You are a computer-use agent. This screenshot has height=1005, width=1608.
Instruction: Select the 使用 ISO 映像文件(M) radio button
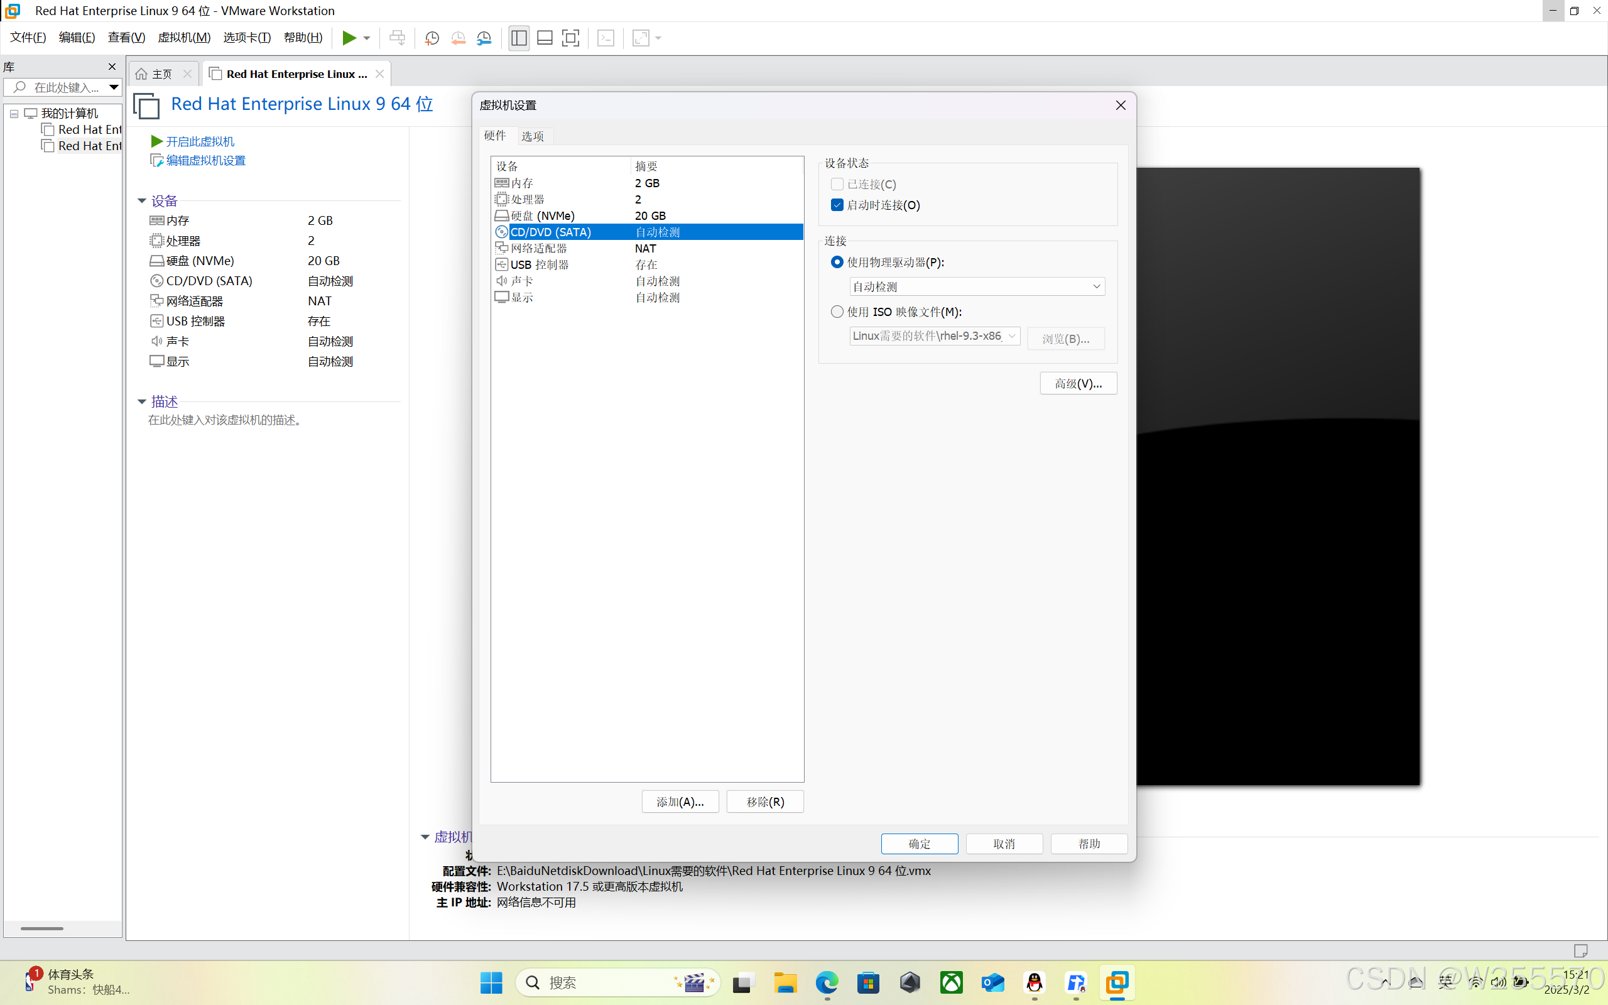tap(837, 312)
